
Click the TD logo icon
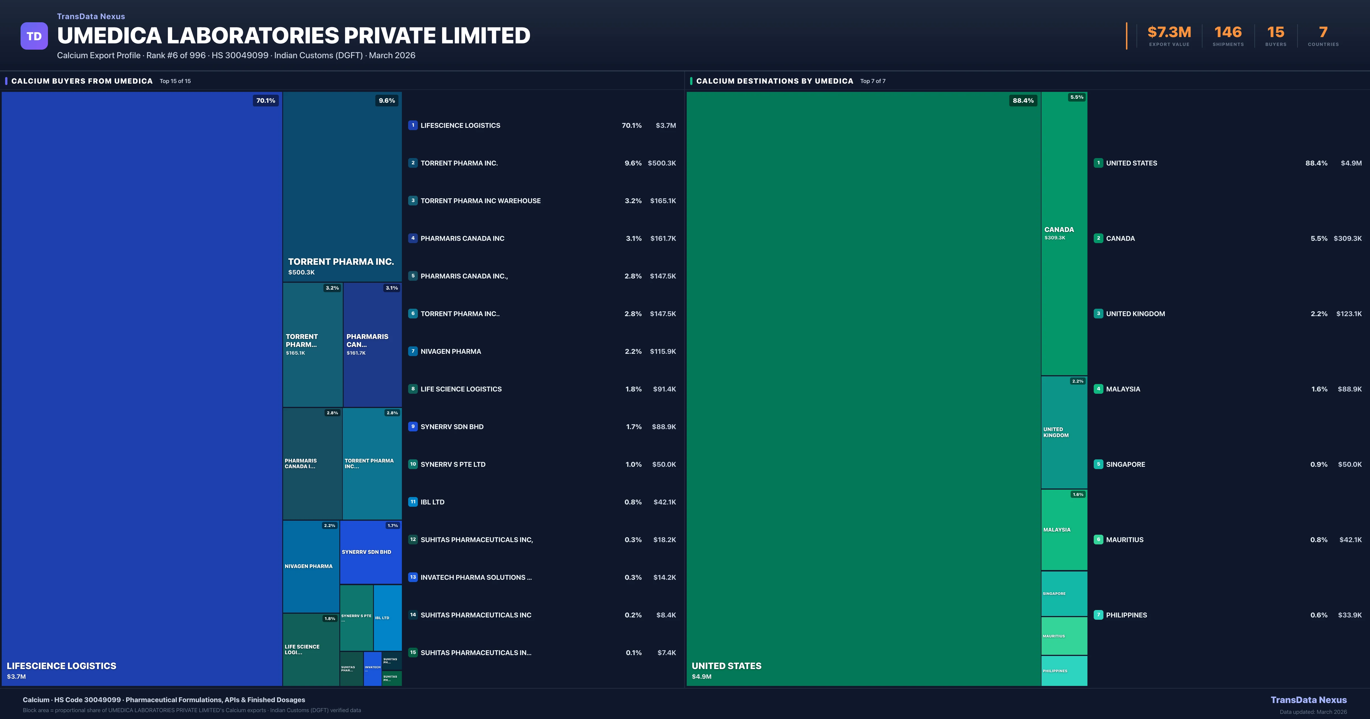click(34, 36)
